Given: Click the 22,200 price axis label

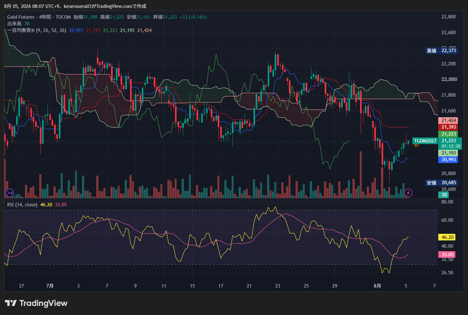Looking at the screenshot, I should 449,64.
